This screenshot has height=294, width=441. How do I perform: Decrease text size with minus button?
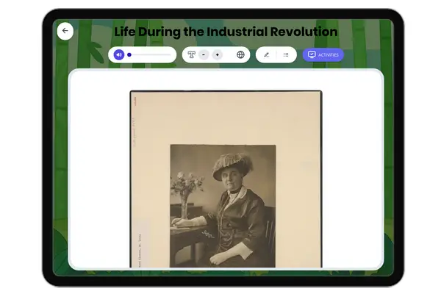204,54
